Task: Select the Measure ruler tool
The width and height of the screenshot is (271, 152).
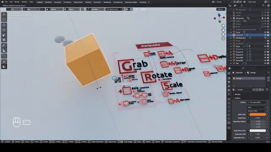Action: (4, 51)
